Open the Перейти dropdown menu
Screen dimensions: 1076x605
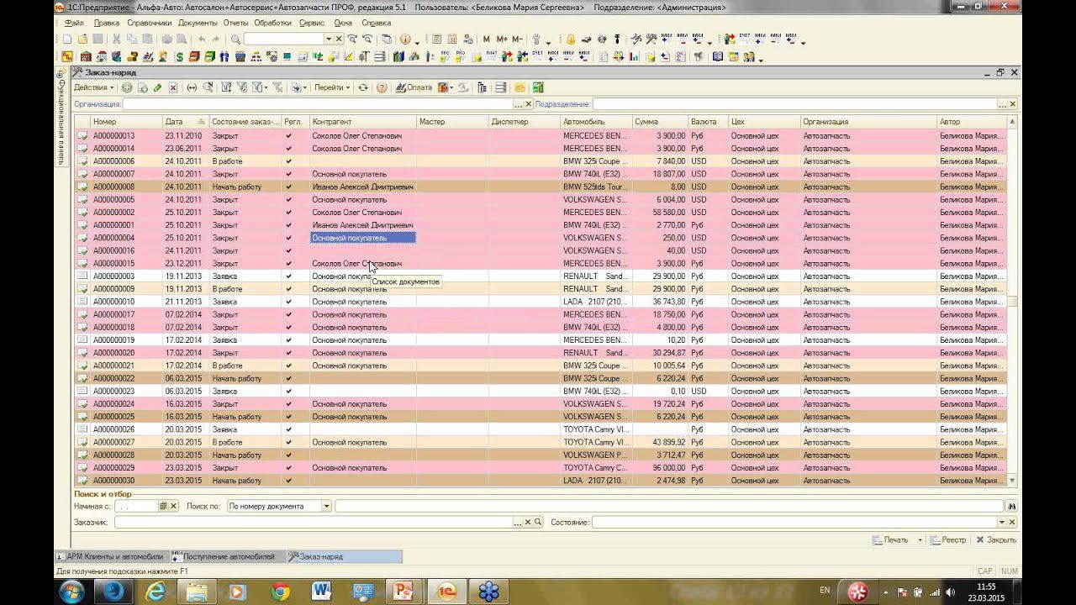click(332, 87)
